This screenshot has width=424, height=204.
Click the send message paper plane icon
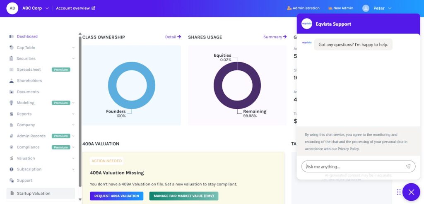(x=408, y=166)
